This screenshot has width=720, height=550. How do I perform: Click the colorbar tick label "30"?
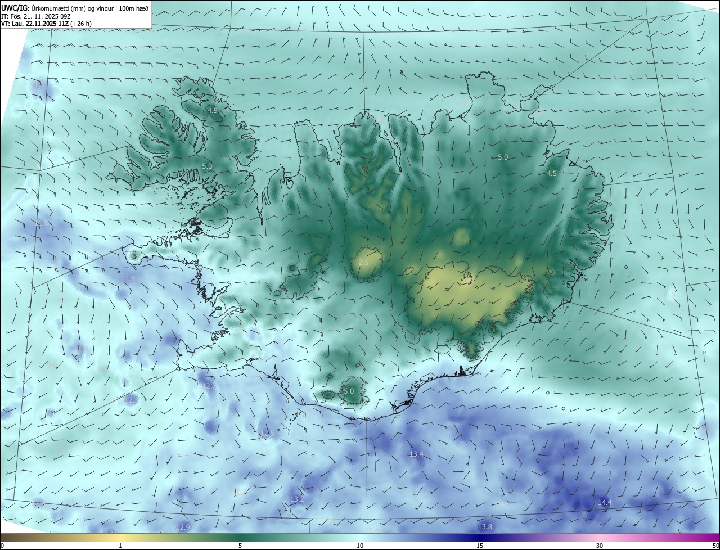(600, 546)
